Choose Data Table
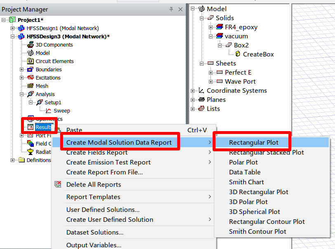This screenshot has width=335, height=249. point(272,172)
